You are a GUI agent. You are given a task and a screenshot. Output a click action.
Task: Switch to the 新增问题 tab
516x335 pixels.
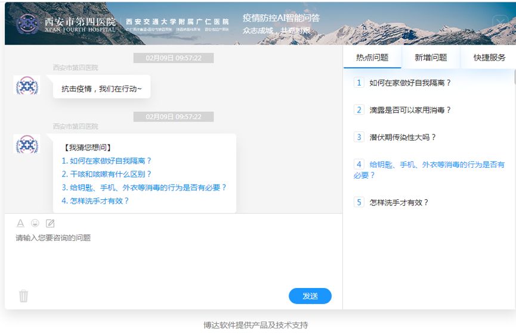point(431,57)
